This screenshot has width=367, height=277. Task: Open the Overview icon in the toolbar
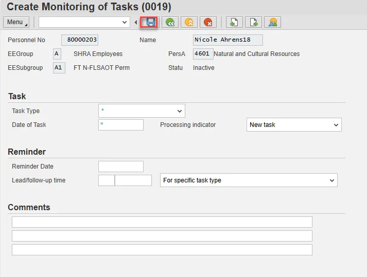[x=273, y=22]
